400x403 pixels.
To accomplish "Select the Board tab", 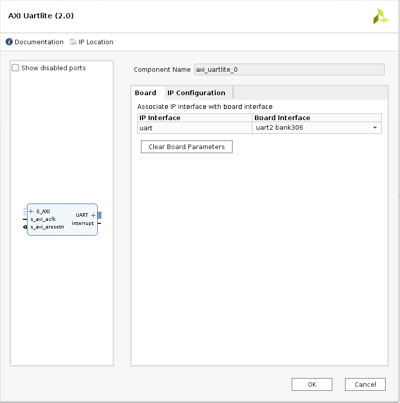I will pyautogui.click(x=146, y=93).
